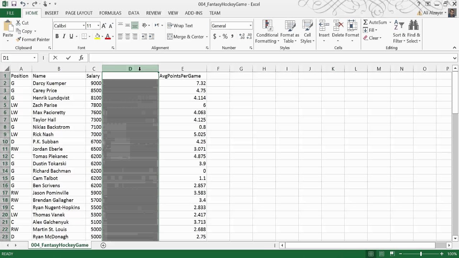Viewport: 459px width, 258px height.
Task: Select Center alignment icon
Action: [127, 37]
